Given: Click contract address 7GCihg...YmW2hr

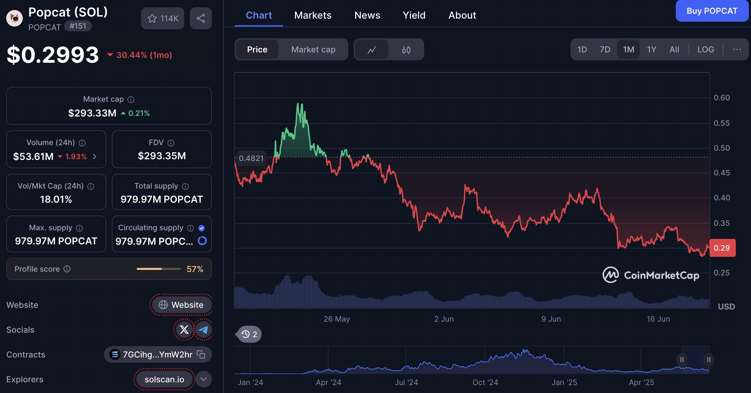Looking at the screenshot, I should pos(157,354).
